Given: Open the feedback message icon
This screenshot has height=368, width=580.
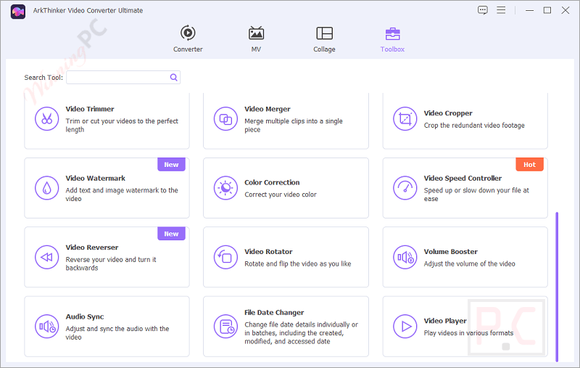Looking at the screenshot, I should (482, 10).
